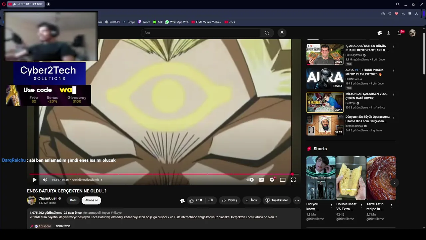
Task: Like the video showing 75 B
Action: [196, 200]
